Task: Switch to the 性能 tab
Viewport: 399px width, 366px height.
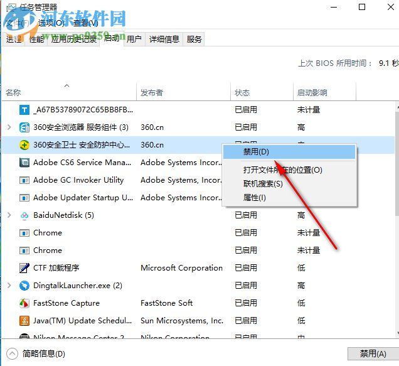Action: click(x=36, y=39)
